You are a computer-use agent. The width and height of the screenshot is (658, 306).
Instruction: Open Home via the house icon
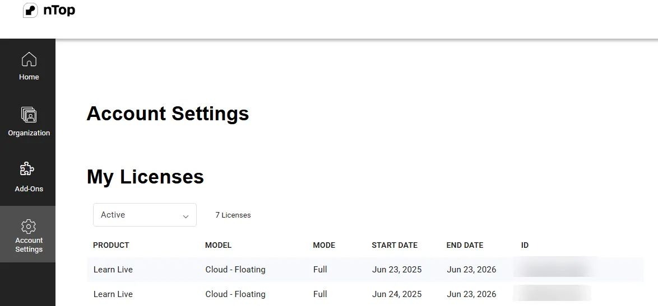point(29,59)
